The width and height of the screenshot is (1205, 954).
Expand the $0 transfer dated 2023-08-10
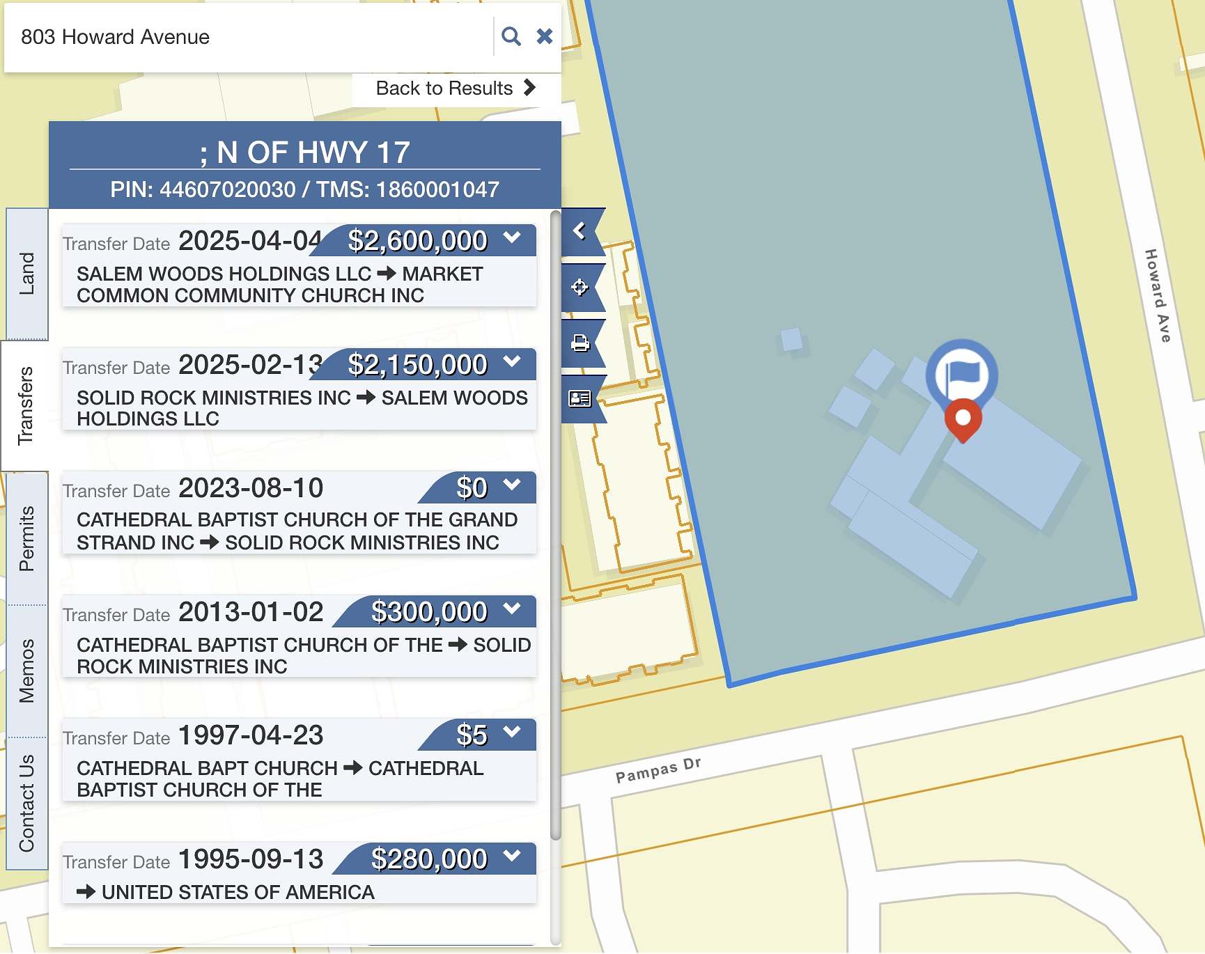coord(512,485)
